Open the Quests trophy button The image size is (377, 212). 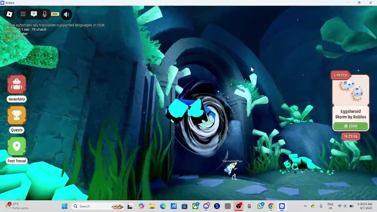click(17, 115)
